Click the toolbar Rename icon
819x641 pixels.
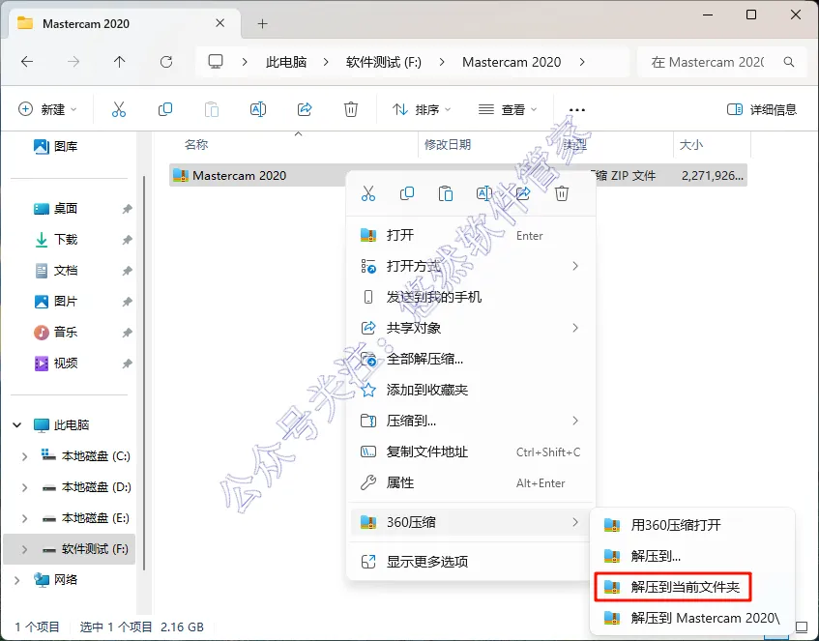[258, 109]
